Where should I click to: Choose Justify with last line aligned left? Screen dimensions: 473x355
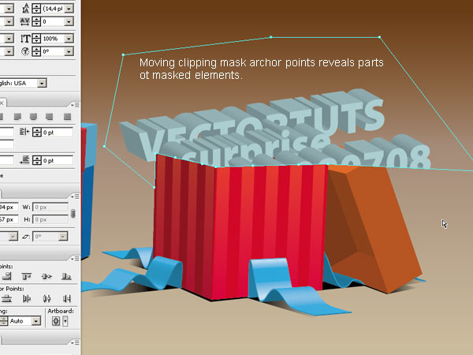click(x=18, y=117)
